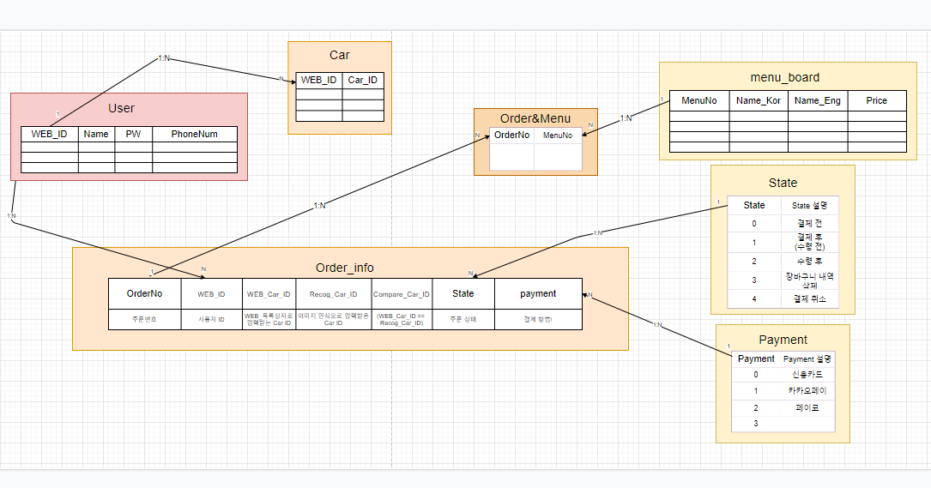The height and width of the screenshot is (488, 931).
Task: Click the 'State 설명' header cell
Action: [810, 206]
